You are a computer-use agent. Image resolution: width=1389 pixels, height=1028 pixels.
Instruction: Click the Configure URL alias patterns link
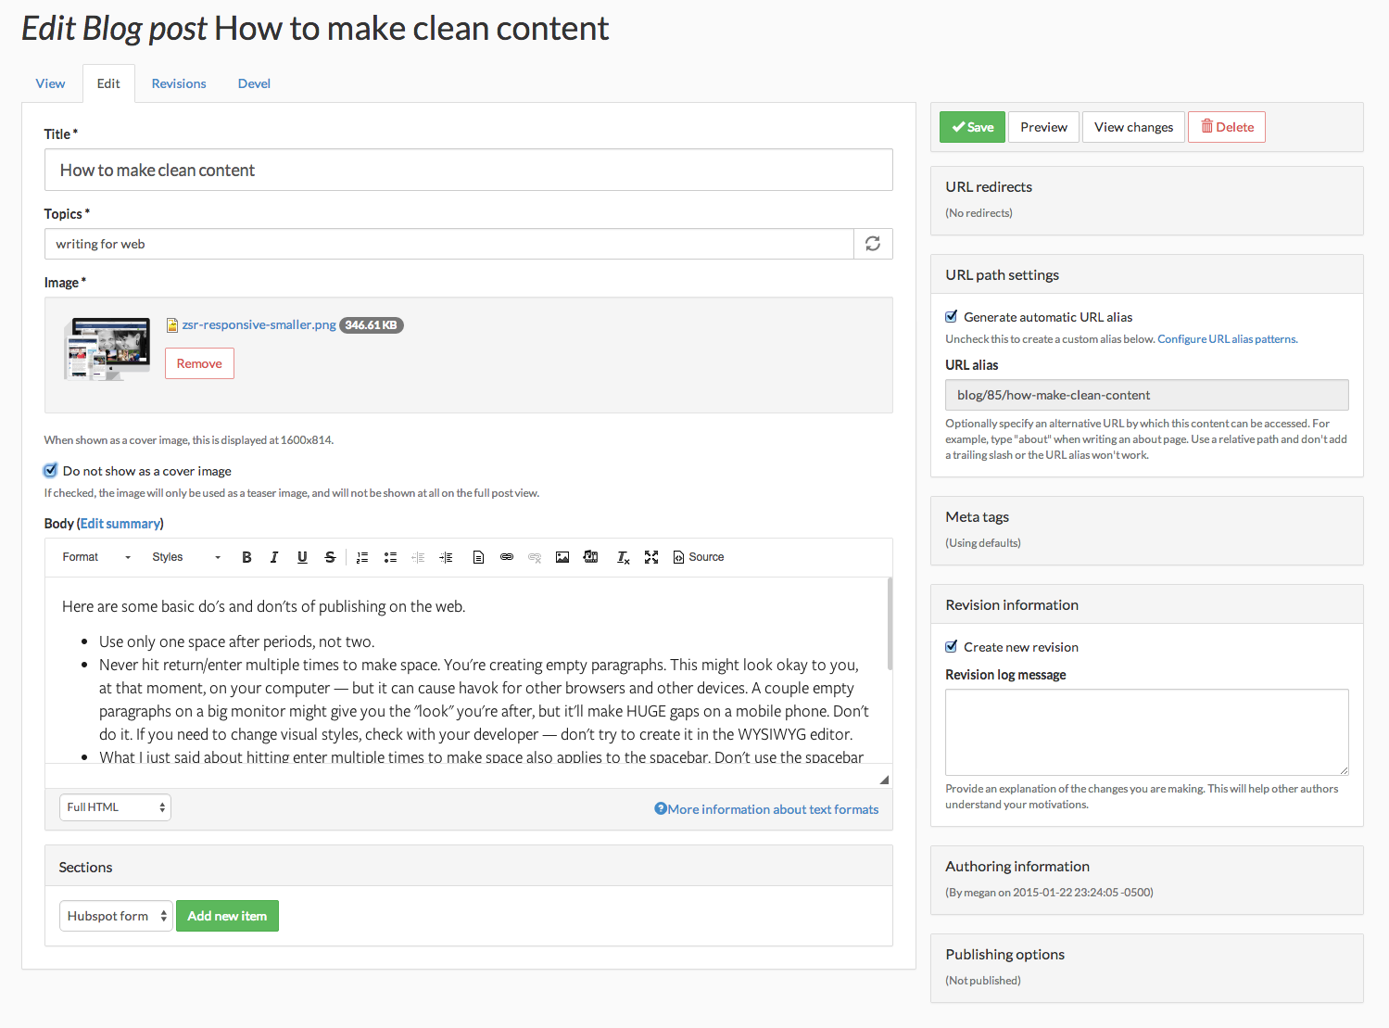[x=1226, y=338]
